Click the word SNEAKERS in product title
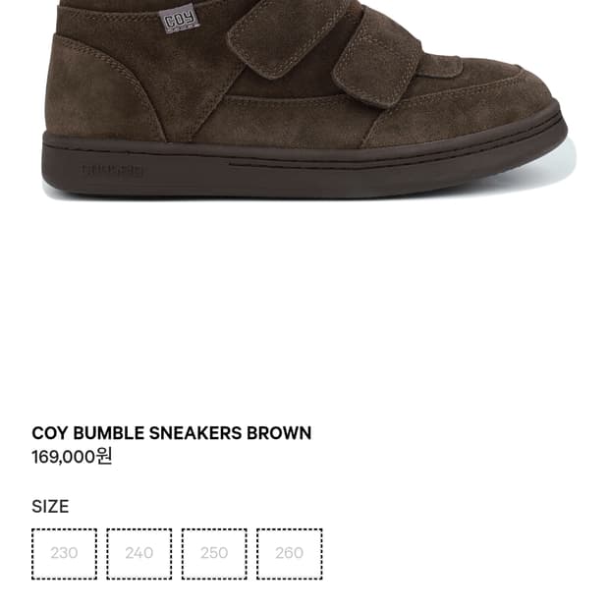Viewport: 609px width, 609px height. (x=195, y=433)
